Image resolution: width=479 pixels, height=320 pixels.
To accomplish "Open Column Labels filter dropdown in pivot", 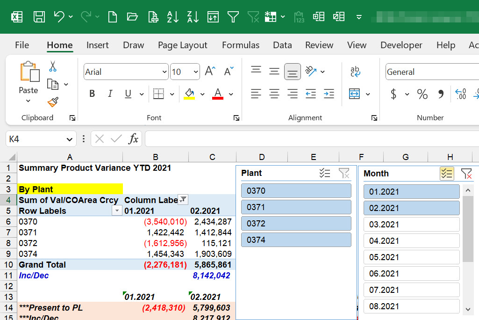I will [183, 199].
